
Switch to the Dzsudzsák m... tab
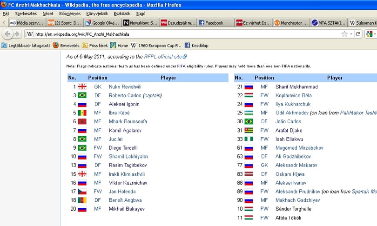click(178, 23)
